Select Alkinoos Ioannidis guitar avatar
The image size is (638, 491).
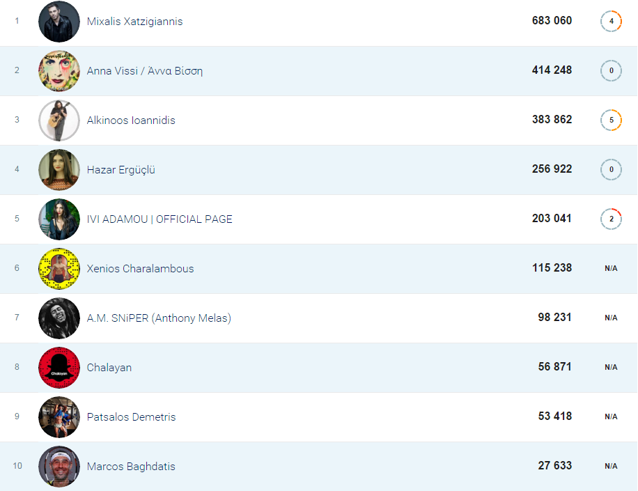point(59,120)
